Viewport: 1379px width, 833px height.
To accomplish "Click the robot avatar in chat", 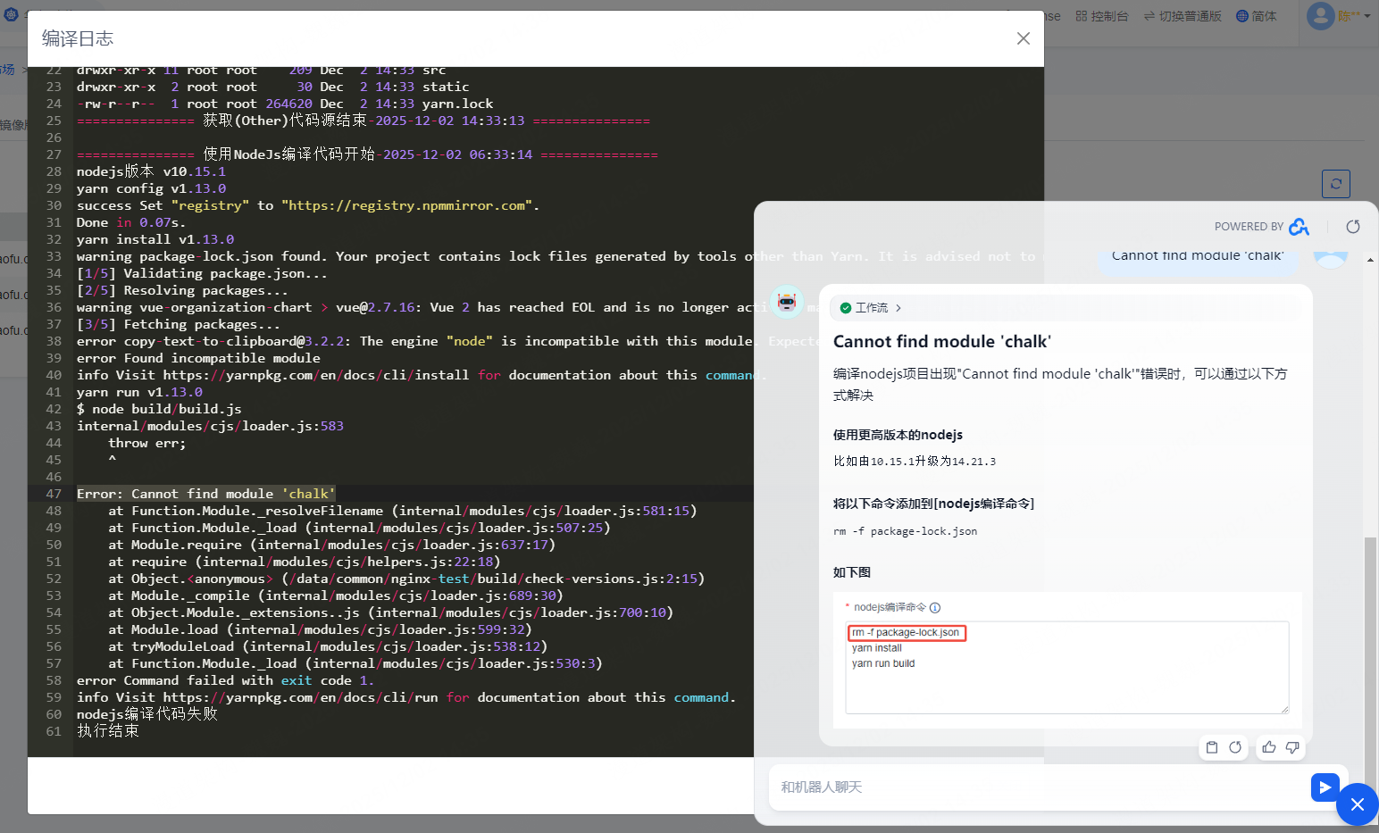I will click(787, 303).
